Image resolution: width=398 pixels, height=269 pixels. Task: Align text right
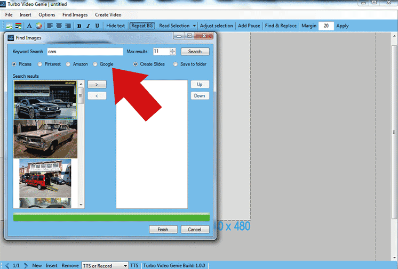click(x=68, y=26)
